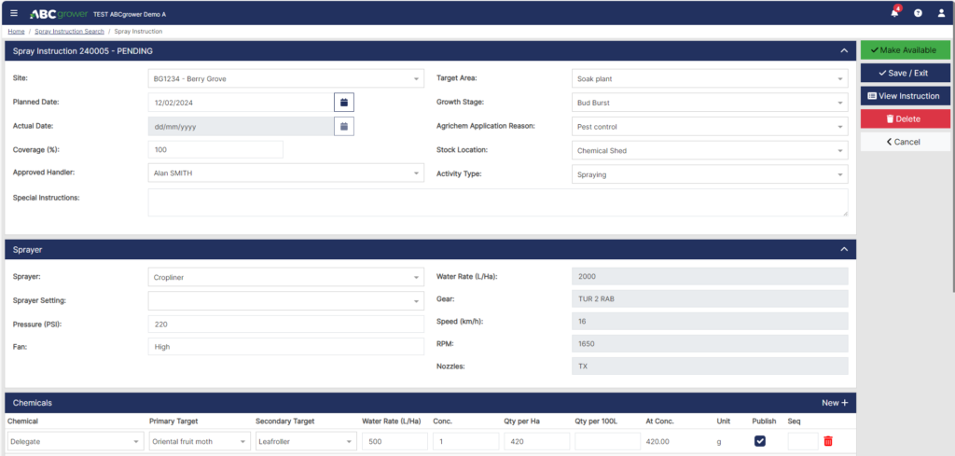Uncheck Publish for Delegate chemical
Image resolution: width=955 pixels, height=456 pixels.
[760, 441]
